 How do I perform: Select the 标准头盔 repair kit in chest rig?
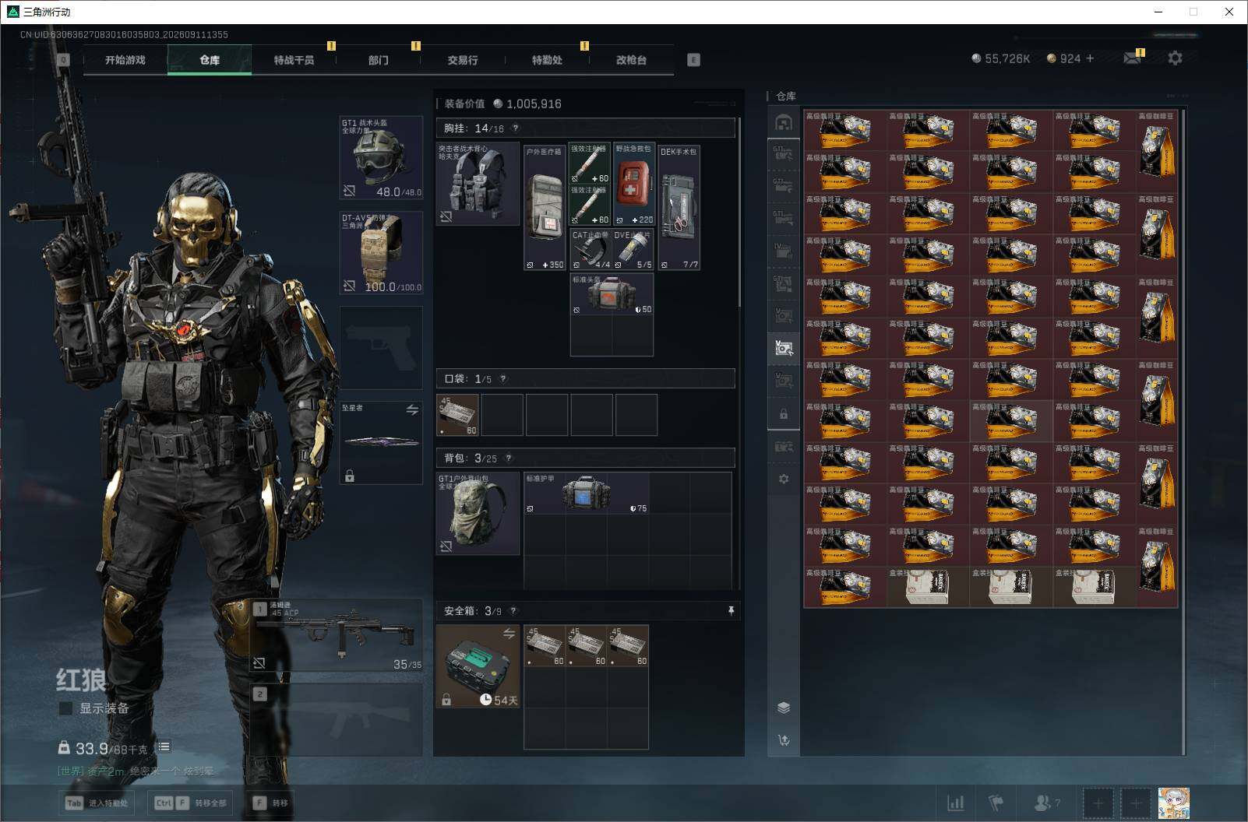612,293
